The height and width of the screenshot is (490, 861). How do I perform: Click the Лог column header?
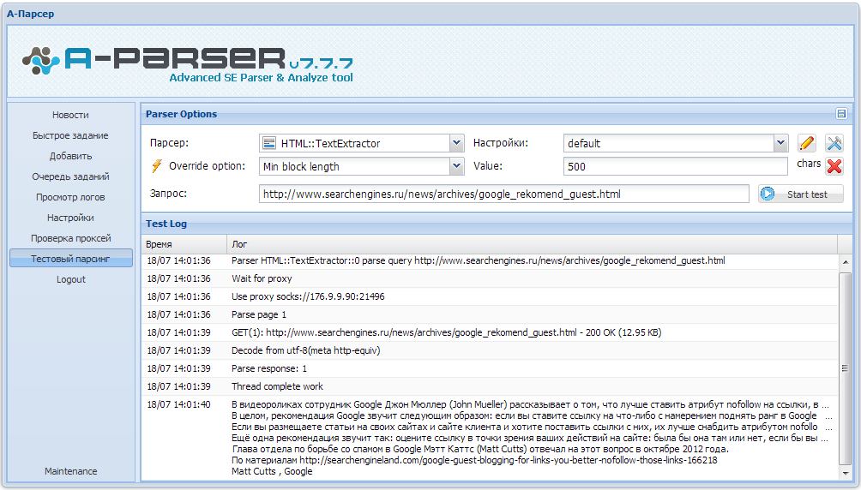click(x=532, y=244)
